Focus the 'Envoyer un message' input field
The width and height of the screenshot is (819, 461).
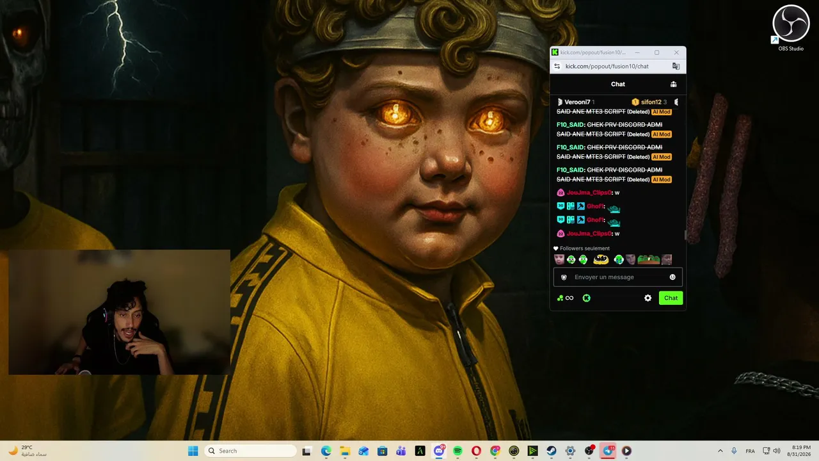click(x=617, y=277)
